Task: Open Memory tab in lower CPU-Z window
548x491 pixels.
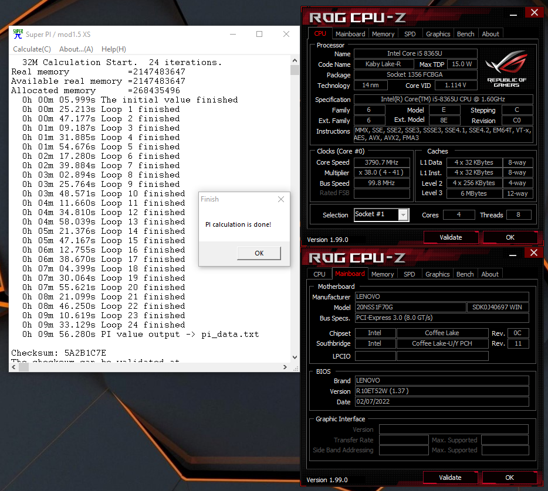Action: [383, 274]
